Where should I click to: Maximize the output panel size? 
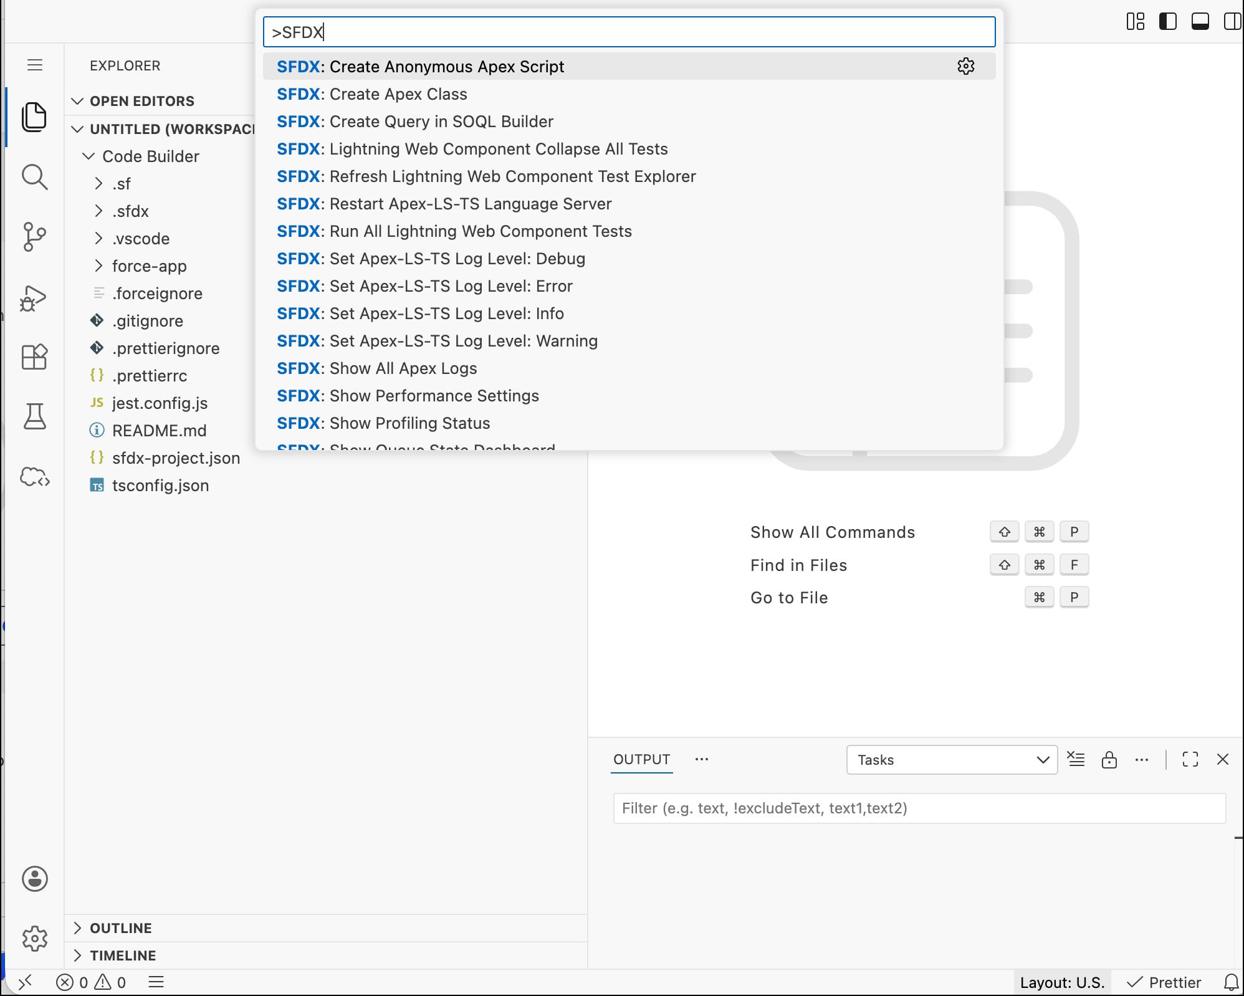coord(1190,759)
